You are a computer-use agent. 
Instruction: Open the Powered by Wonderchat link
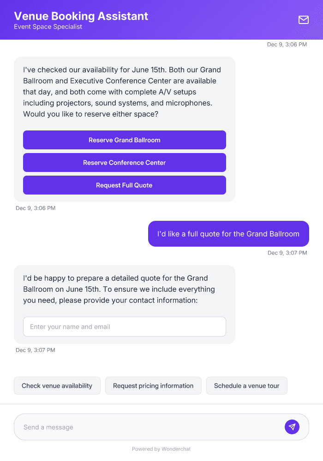click(161, 449)
